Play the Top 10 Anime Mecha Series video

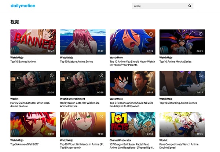point(182,42)
